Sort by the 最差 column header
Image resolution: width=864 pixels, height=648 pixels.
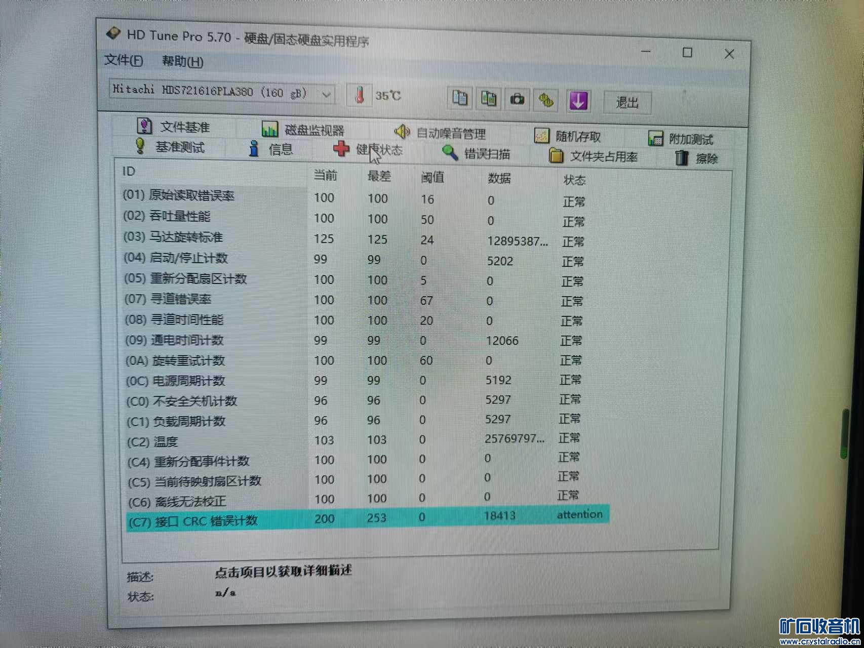pyautogui.click(x=379, y=176)
